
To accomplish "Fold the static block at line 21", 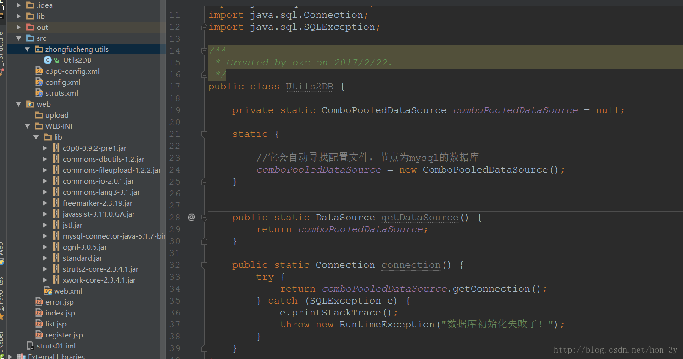I will pyautogui.click(x=204, y=134).
